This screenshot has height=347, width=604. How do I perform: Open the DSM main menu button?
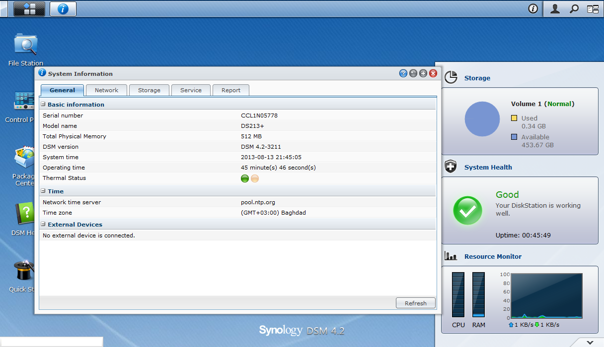[x=29, y=8]
